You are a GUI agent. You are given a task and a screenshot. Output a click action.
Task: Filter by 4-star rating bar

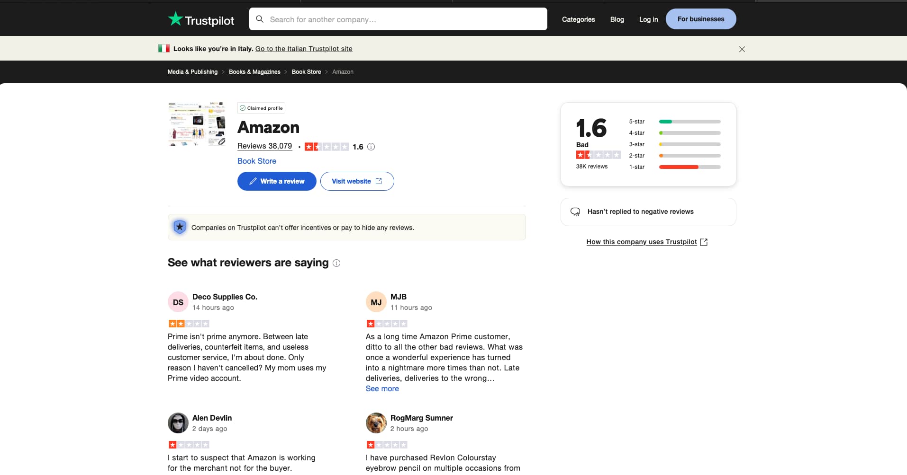pos(675,133)
